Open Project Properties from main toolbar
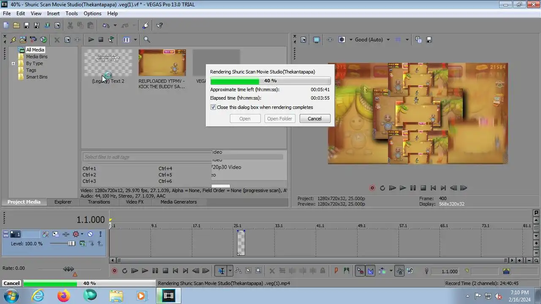The image size is (541, 304). pyautogui.click(x=57, y=25)
